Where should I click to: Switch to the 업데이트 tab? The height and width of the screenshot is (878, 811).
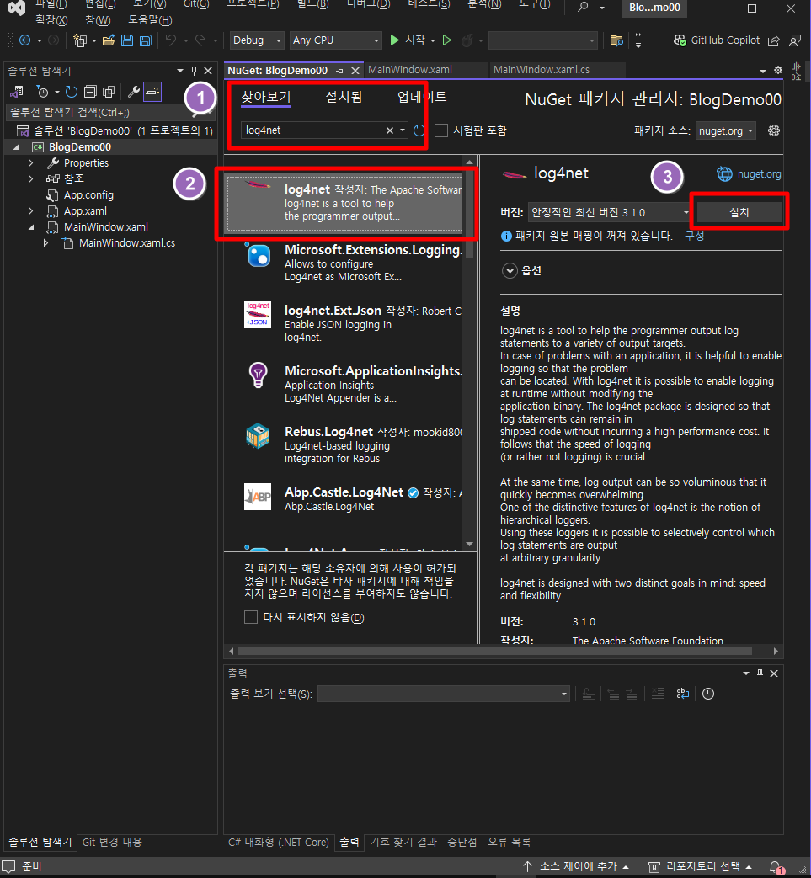tap(422, 97)
